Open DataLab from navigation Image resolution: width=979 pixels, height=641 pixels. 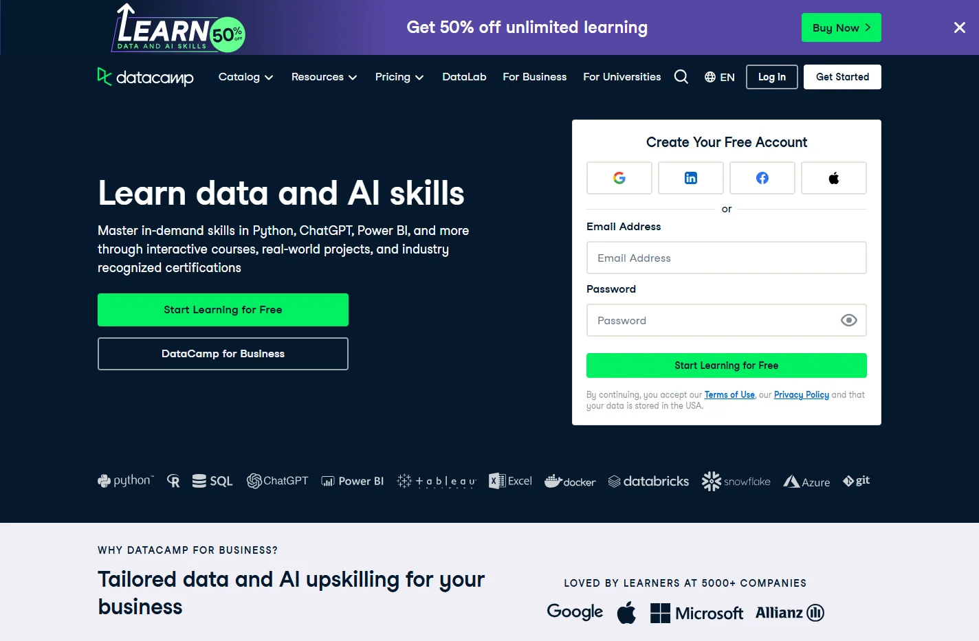pyautogui.click(x=464, y=77)
